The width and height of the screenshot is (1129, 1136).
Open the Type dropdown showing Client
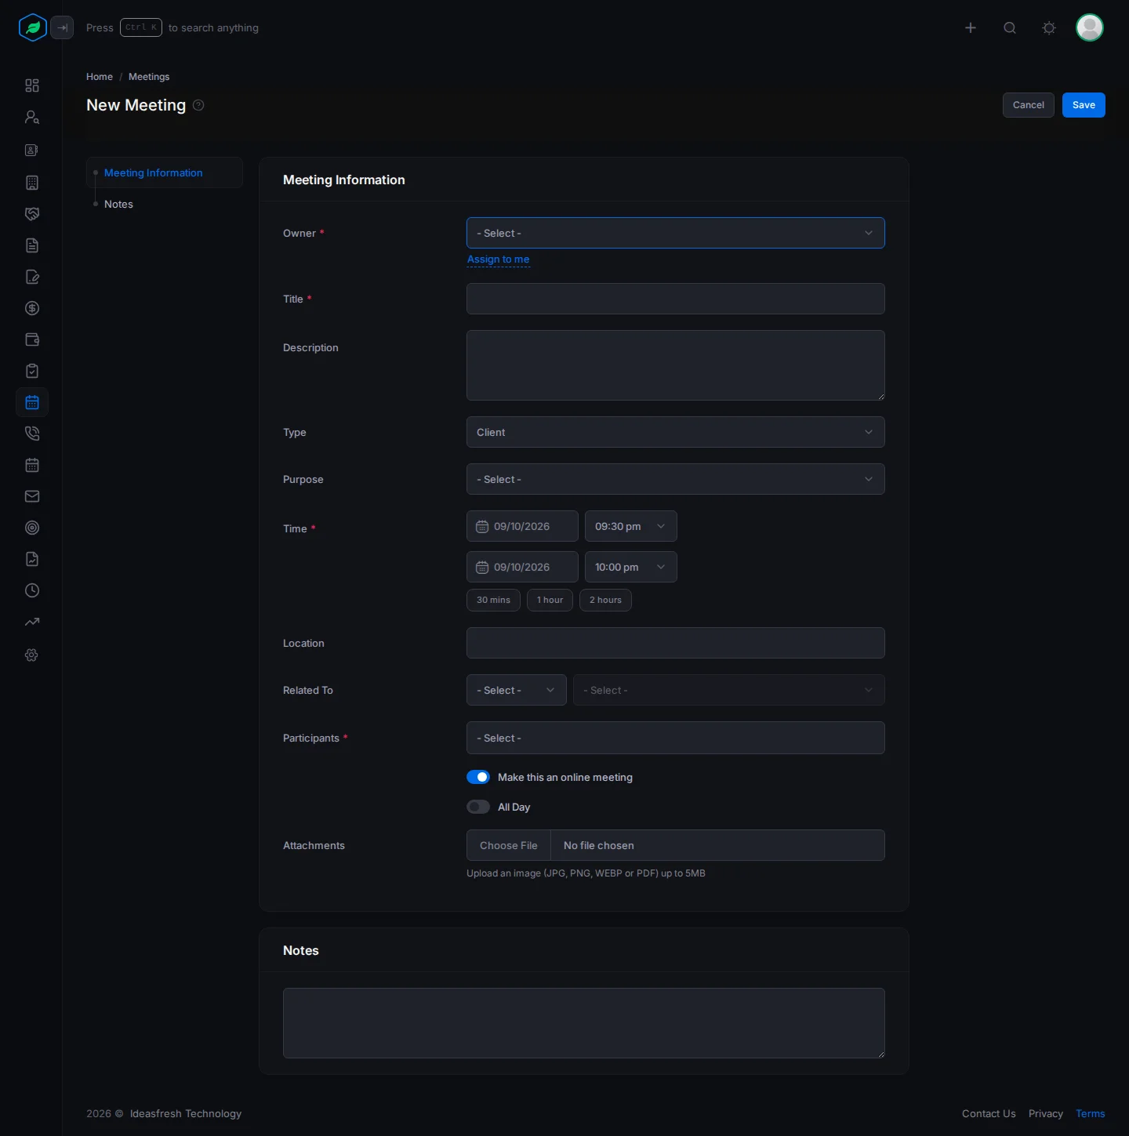(676, 432)
